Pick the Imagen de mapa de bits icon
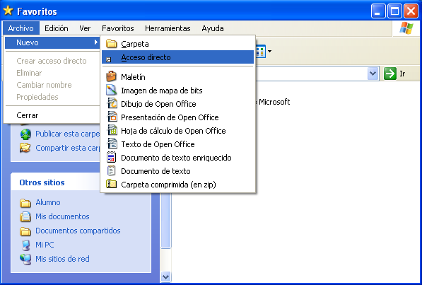This screenshot has height=285, width=422. (111, 91)
